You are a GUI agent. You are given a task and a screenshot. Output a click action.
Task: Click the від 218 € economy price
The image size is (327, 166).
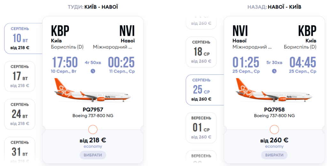93,140
